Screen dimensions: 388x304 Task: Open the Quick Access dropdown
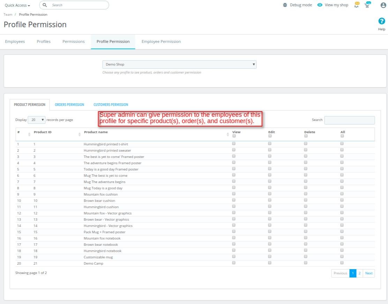coord(17,5)
